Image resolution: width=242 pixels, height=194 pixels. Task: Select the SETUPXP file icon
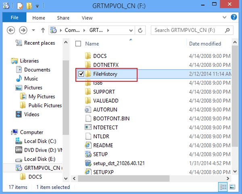[x=88, y=172]
